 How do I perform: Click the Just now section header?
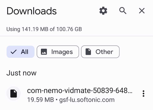(21, 73)
